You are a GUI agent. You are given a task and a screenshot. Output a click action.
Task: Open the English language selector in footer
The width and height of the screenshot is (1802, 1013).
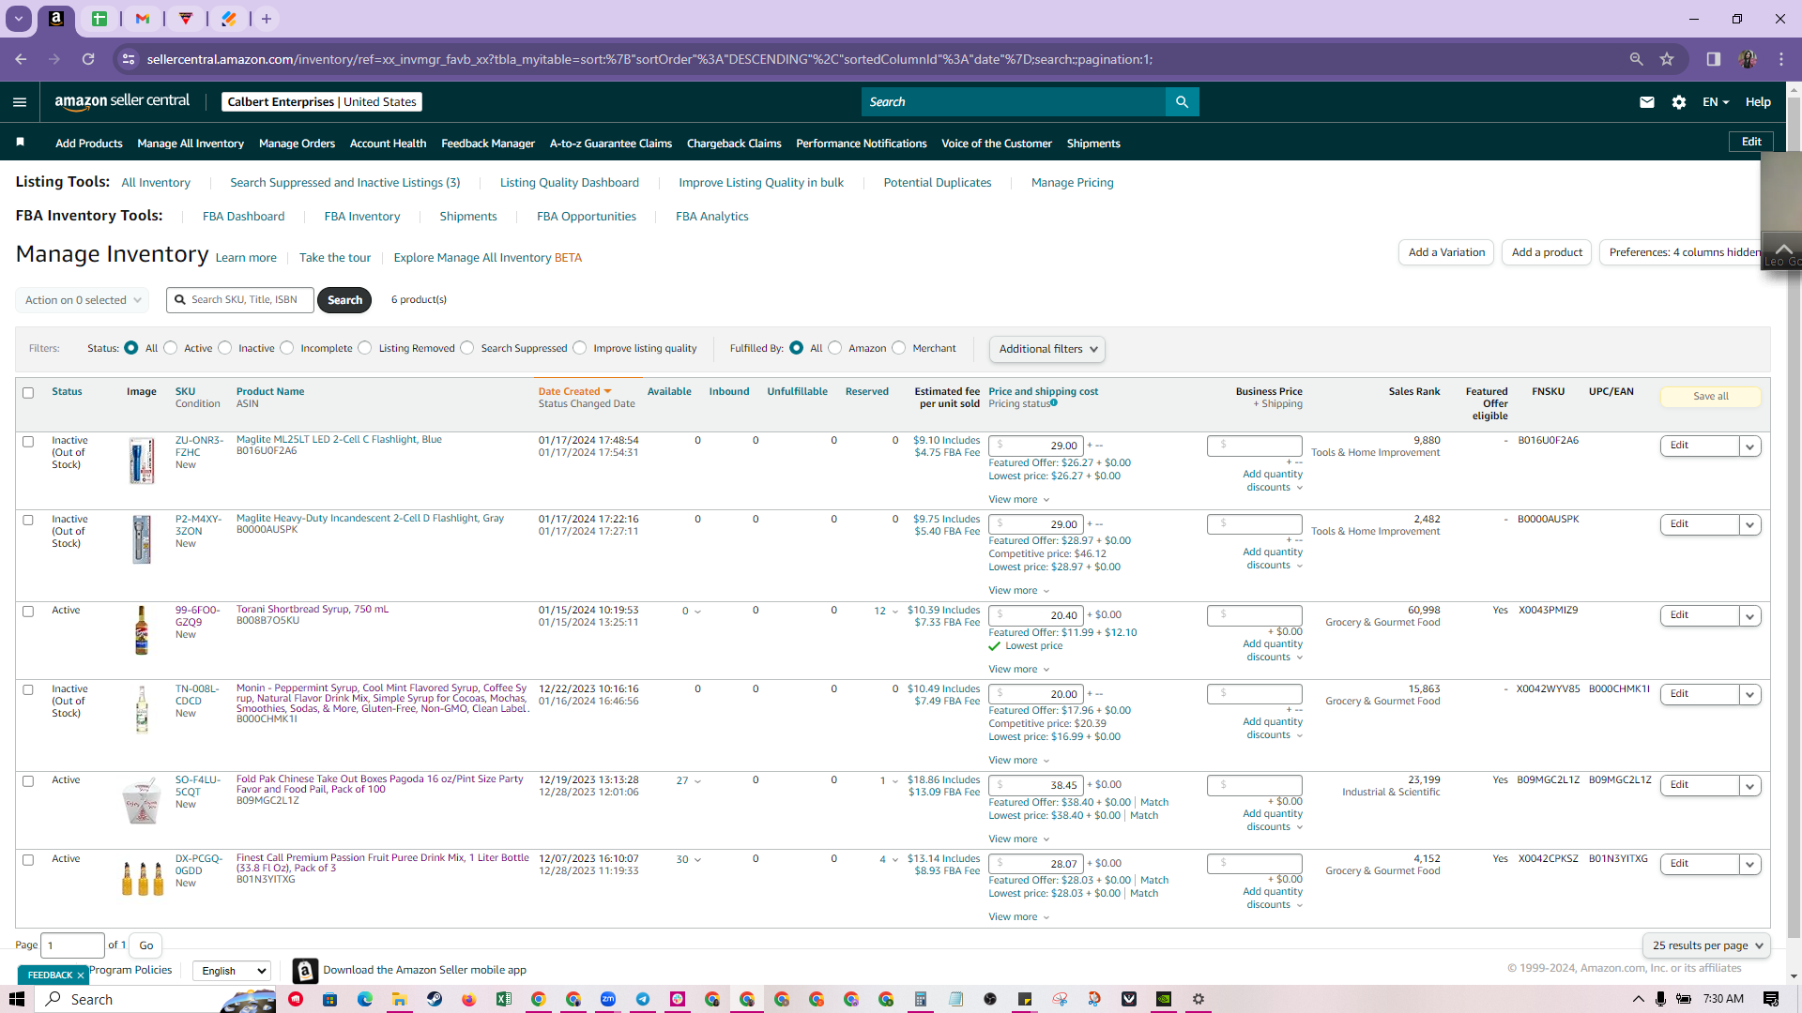pos(233,971)
